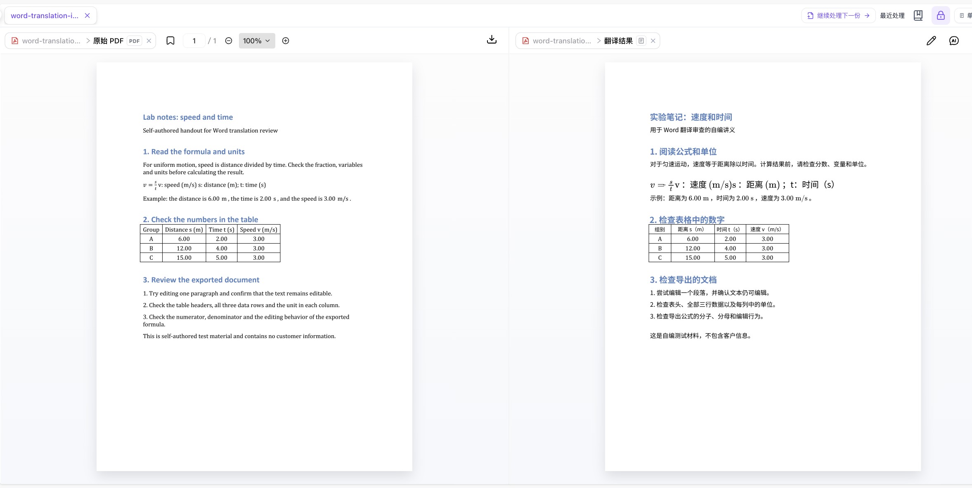Image resolution: width=972 pixels, height=488 pixels.
Task: Select the 原始 PDF view tab
Action: pyautogui.click(x=108, y=41)
